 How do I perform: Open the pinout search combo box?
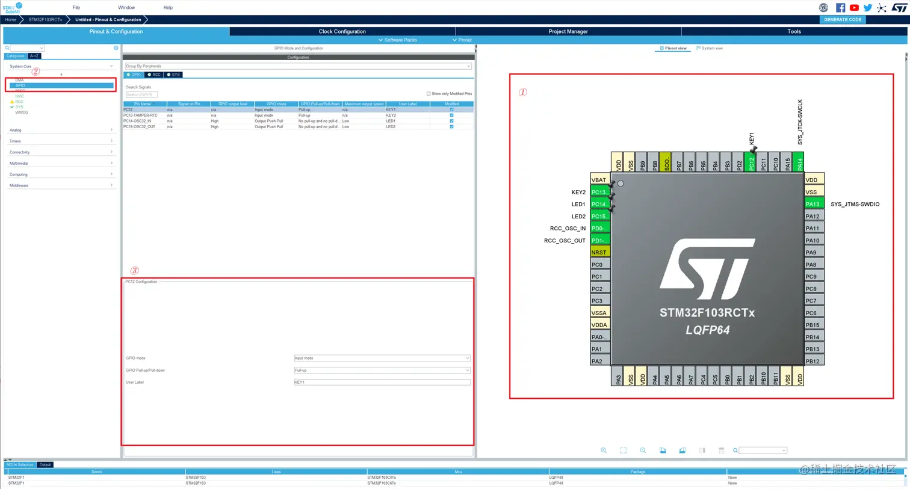point(763,451)
